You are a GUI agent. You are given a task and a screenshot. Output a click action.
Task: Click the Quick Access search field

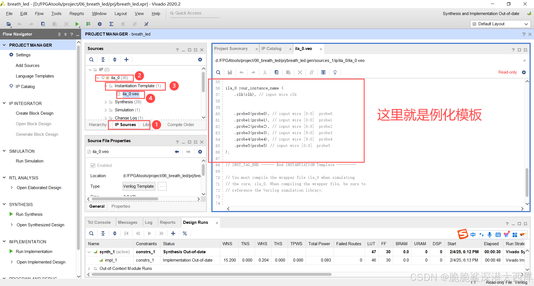195,13
